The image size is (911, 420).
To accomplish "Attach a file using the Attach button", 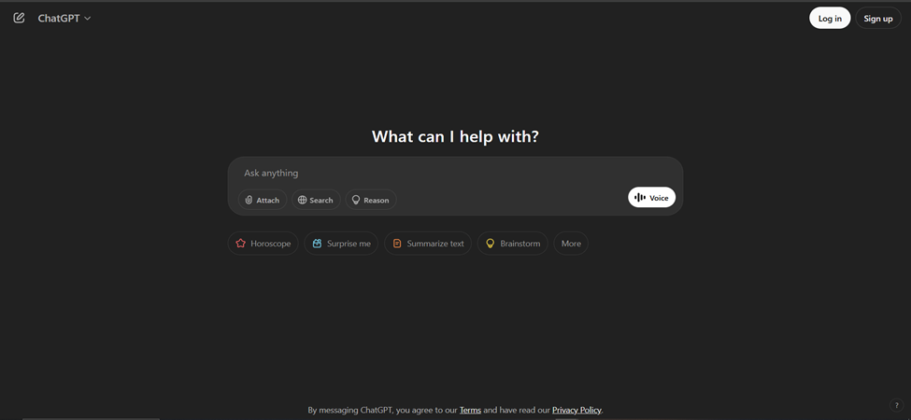I will (262, 200).
